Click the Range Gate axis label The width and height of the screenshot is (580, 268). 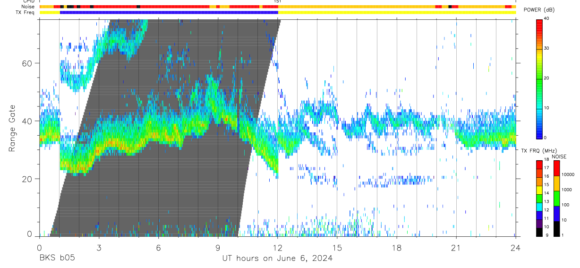pyautogui.click(x=12, y=128)
